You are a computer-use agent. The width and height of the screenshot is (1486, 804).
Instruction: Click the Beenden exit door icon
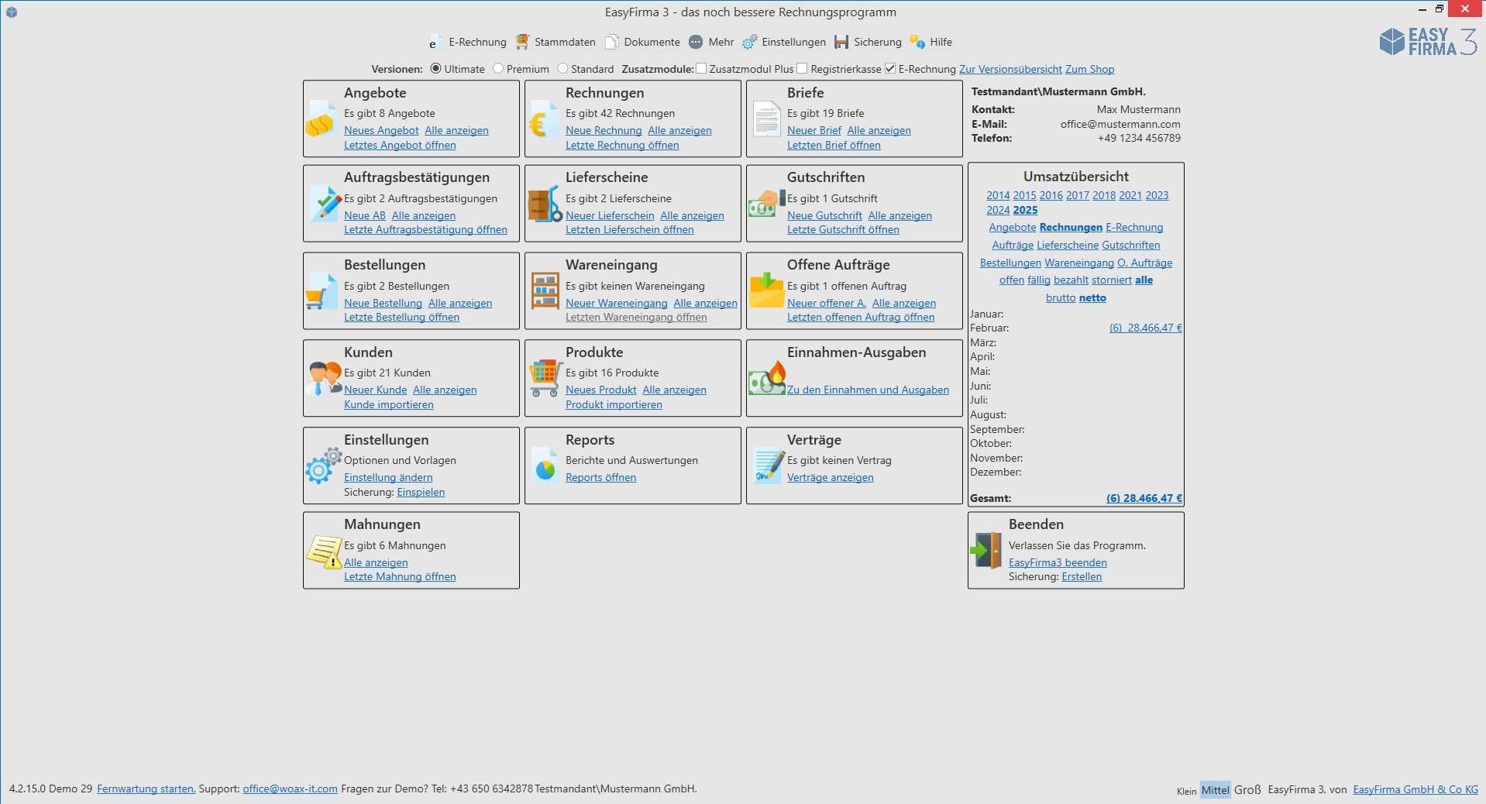(x=986, y=550)
